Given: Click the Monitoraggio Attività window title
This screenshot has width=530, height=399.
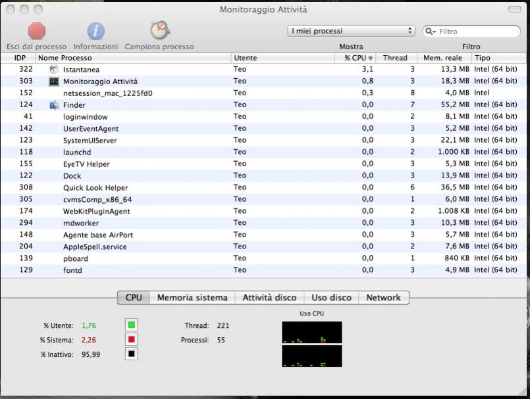Looking at the screenshot, I should (x=263, y=9).
